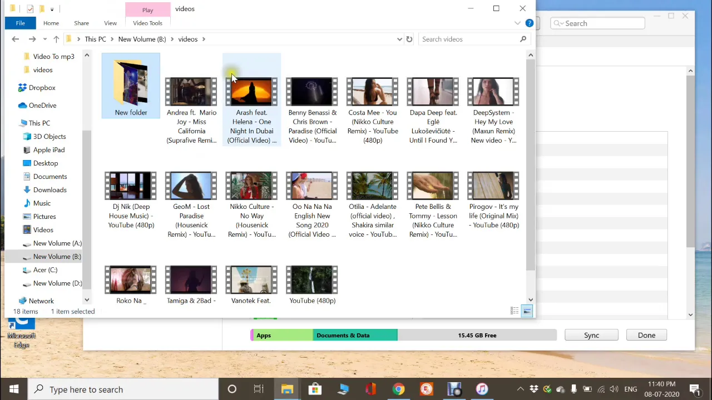Screen dimensions: 712x400
Task: Open the Share ribbon tab
Action: (81, 23)
